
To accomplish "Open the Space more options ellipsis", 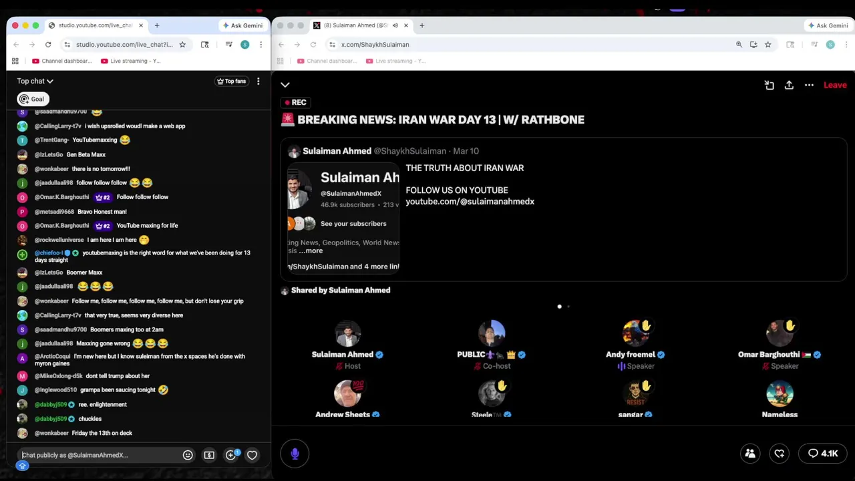I will [x=809, y=85].
